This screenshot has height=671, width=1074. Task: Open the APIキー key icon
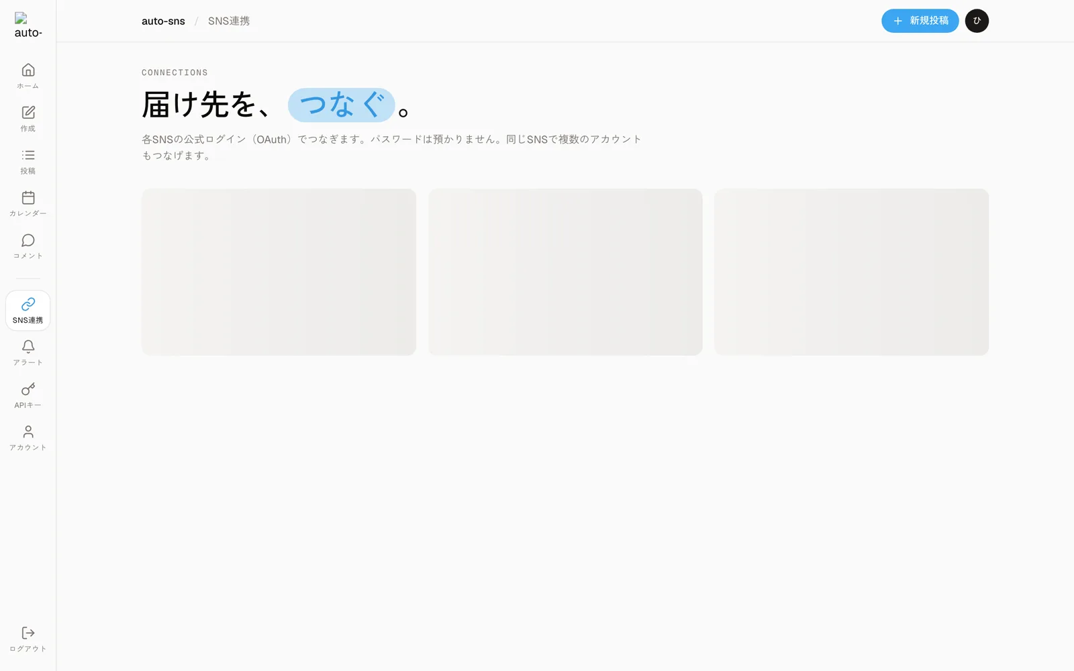pos(28,389)
